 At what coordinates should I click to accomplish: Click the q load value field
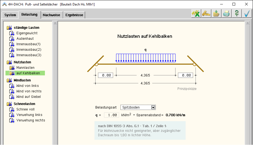(112, 115)
